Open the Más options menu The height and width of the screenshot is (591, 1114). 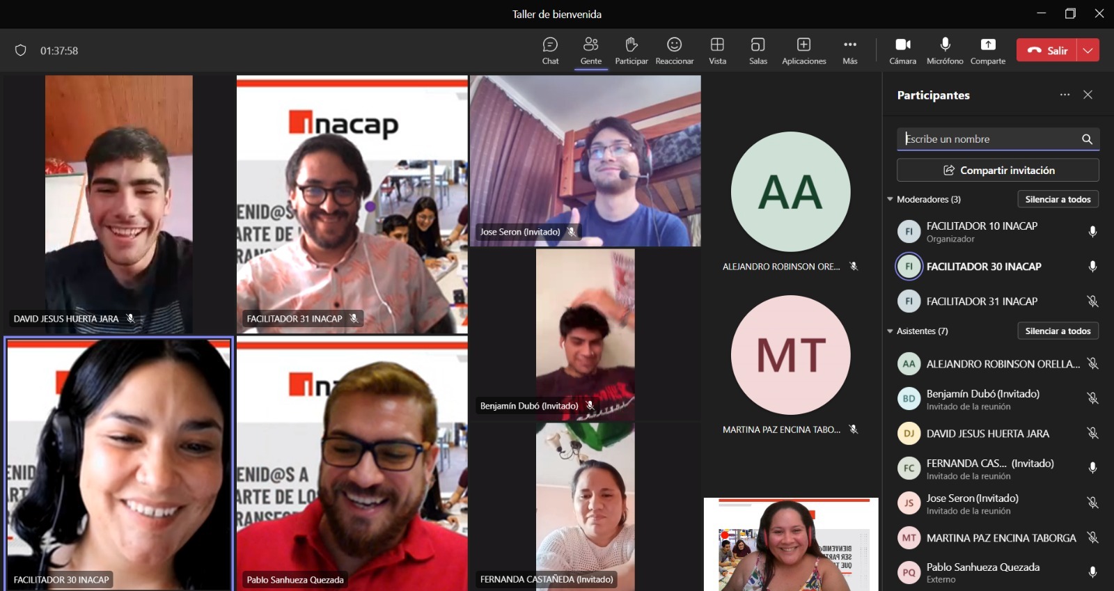click(849, 51)
